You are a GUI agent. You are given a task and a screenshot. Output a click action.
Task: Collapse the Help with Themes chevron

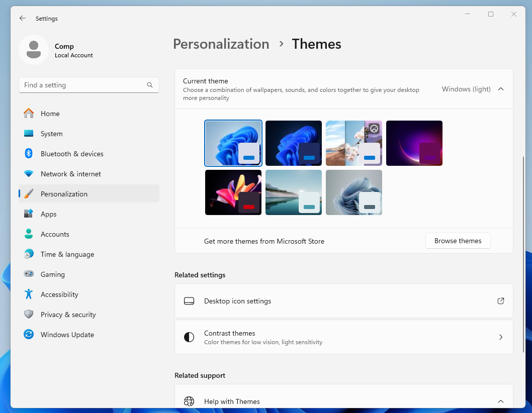501,401
